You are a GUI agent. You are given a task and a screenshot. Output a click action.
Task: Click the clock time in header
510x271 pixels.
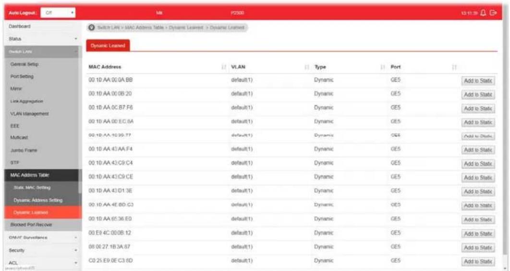(469, 13)
